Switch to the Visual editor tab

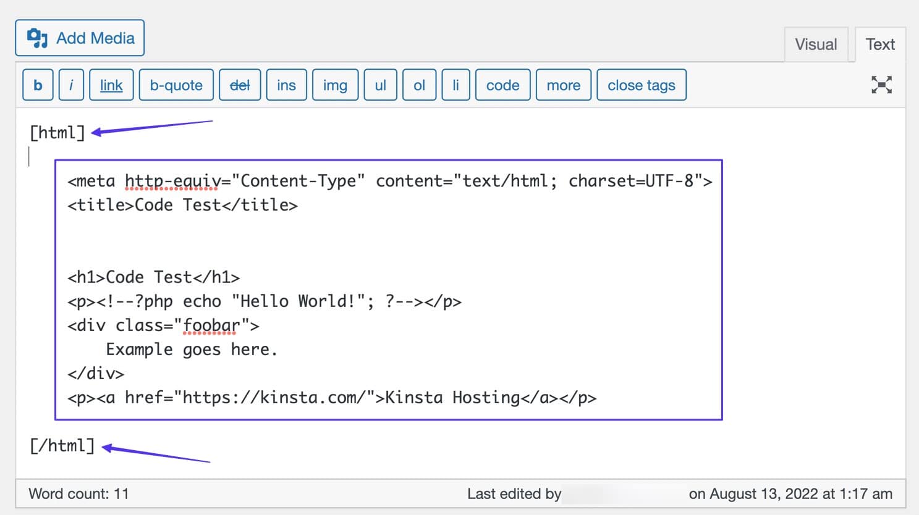click(x=816, y=44)
